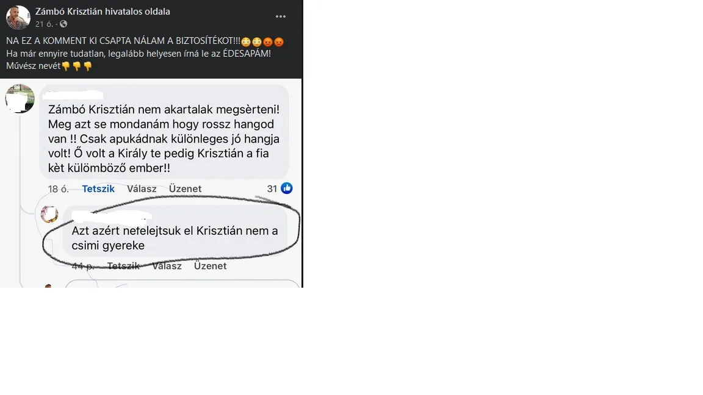Click Válasz under the circled reply
The width and height of the screenshot is (703, 395).
[167, 266]
